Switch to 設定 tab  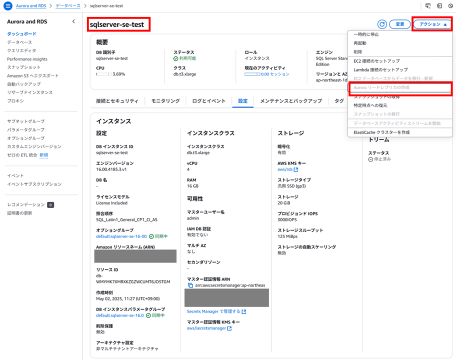click(243, 101)
